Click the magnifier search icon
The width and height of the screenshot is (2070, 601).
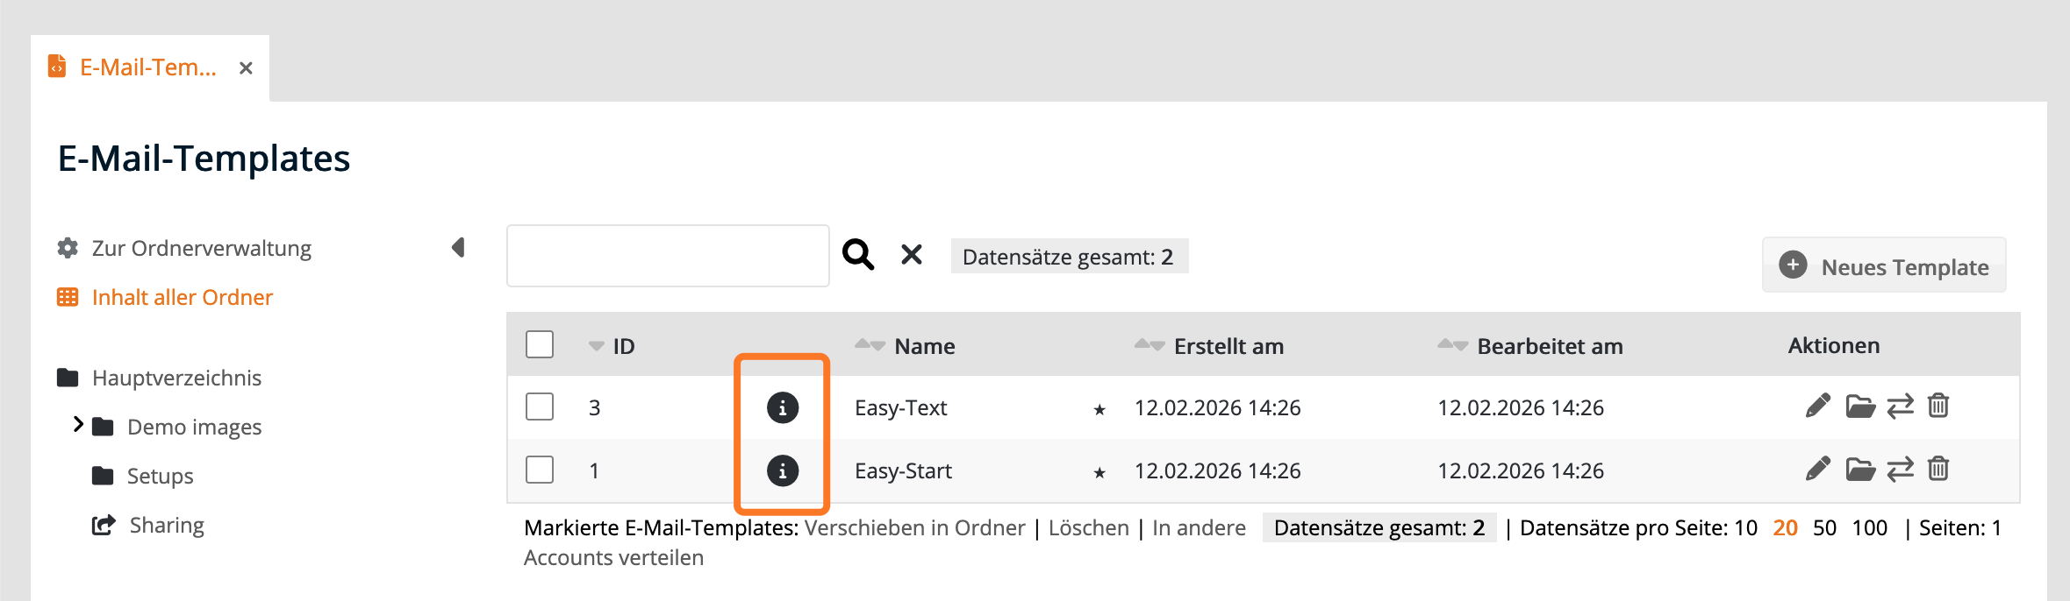[x=857, y=255]
